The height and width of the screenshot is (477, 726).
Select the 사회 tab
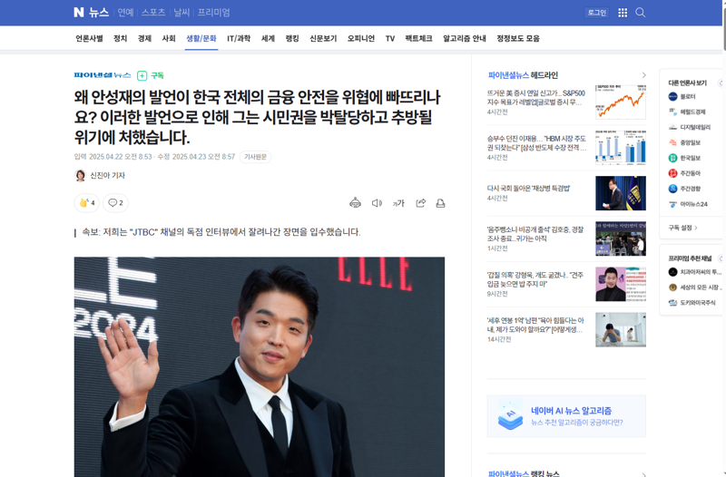pos(169,38)
